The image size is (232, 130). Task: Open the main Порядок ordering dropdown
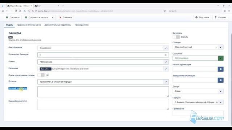[x=103, y=82]
